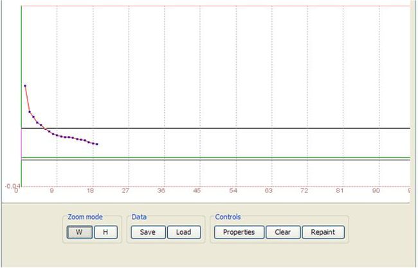Viewport: 418px width, 268px height.
Task: Click the first data point of the curve
Action: [25, 86]
